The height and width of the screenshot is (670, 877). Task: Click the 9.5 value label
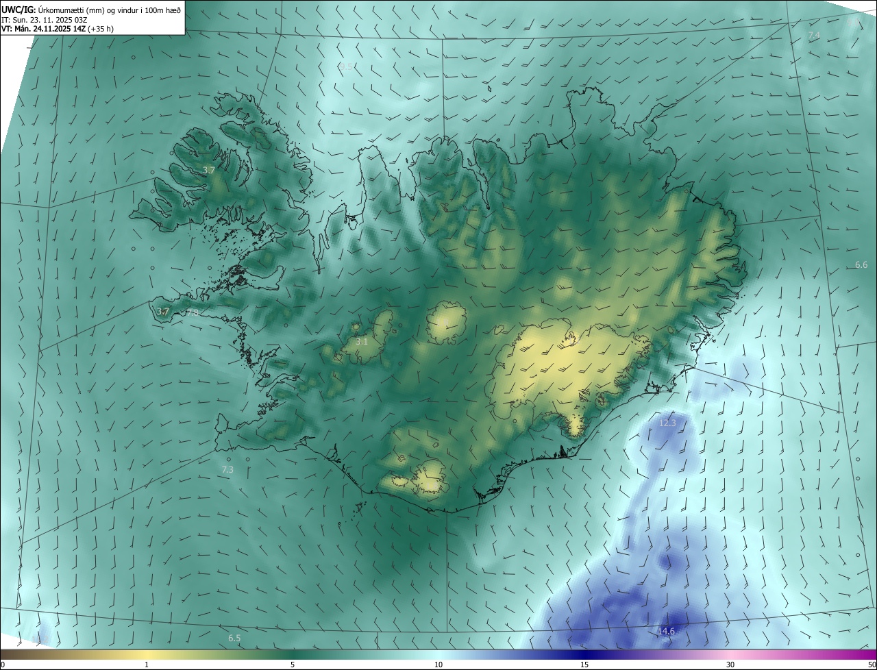tap(345, 66)
